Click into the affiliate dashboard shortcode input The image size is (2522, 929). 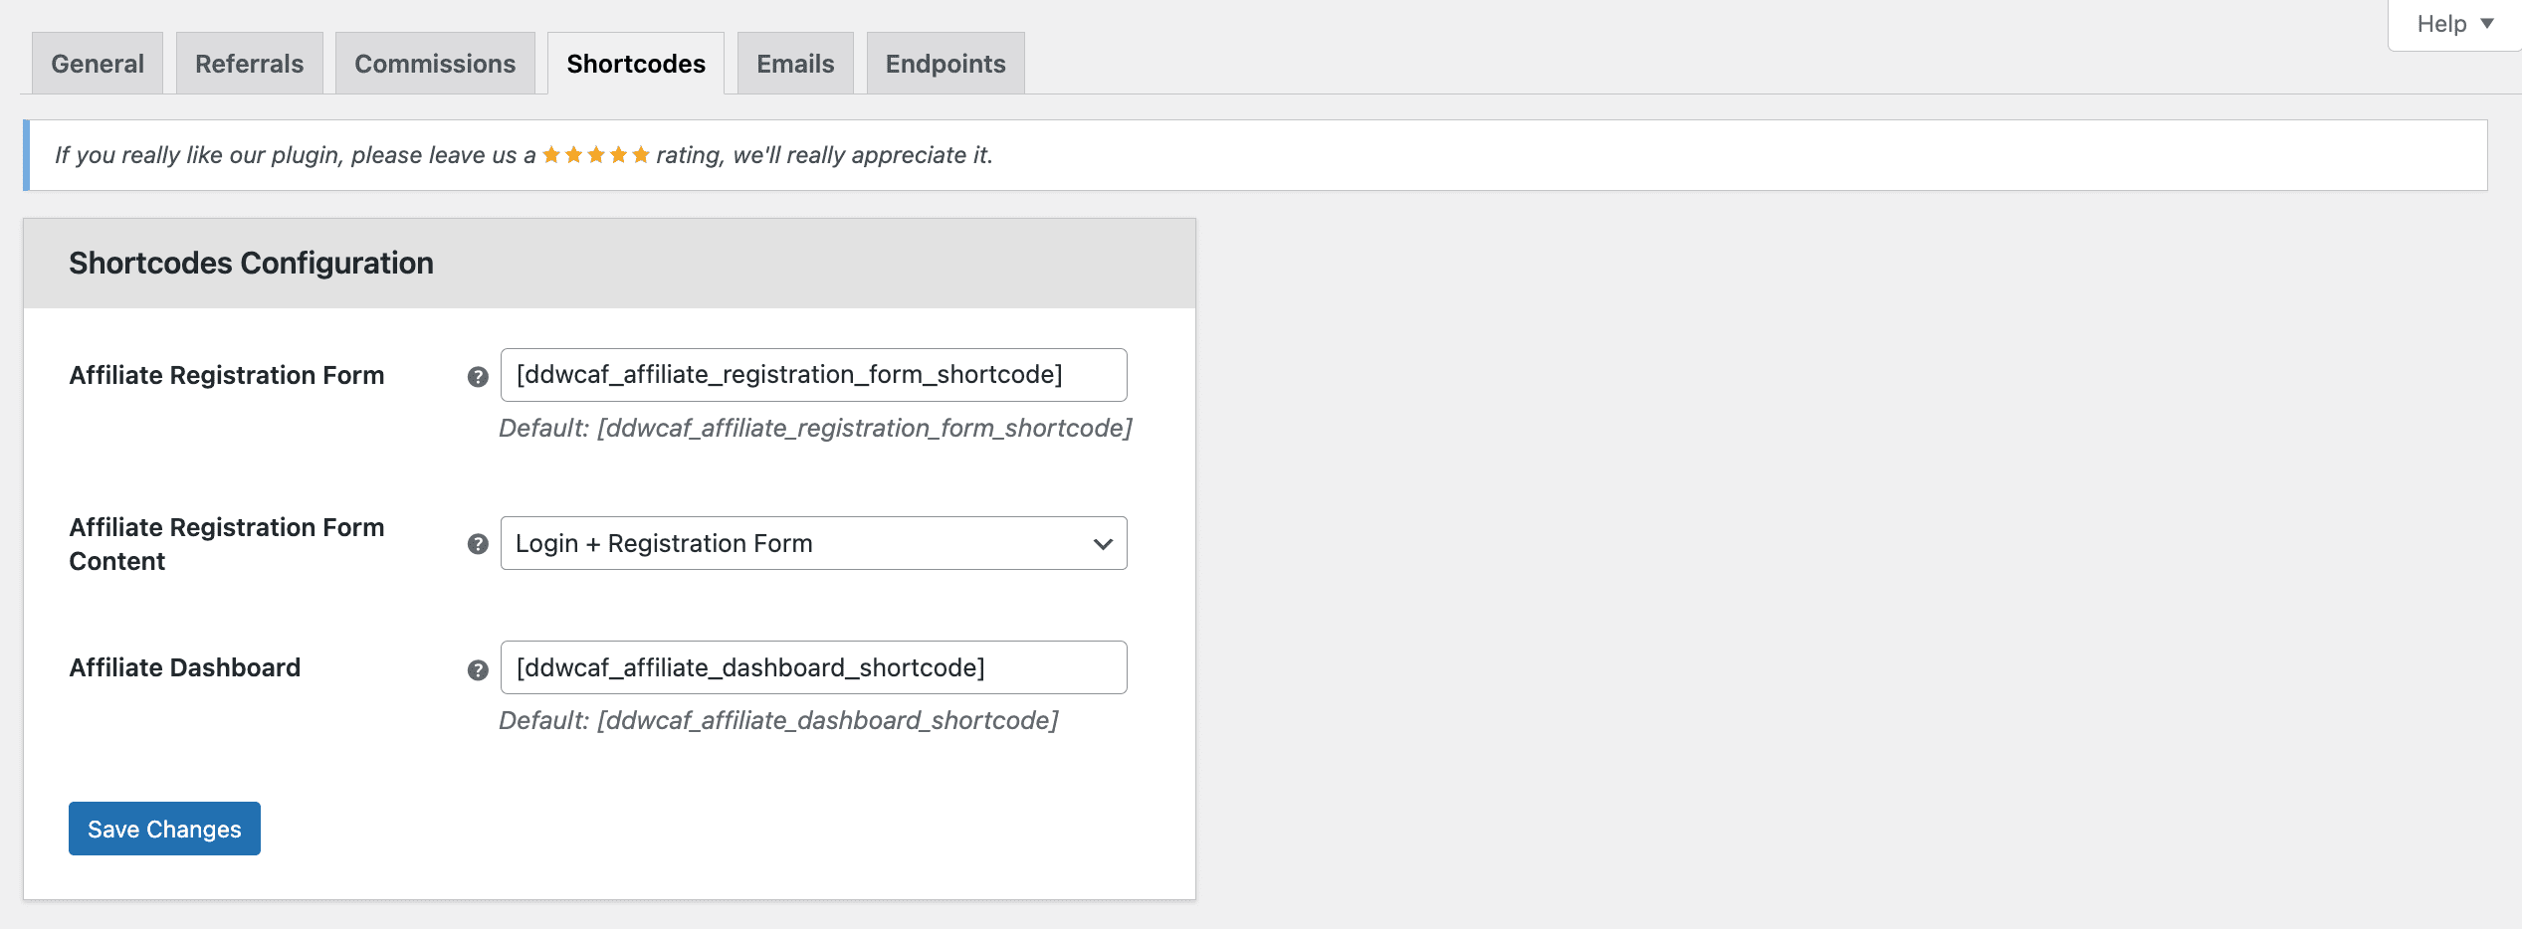click(x=813, y=667)
